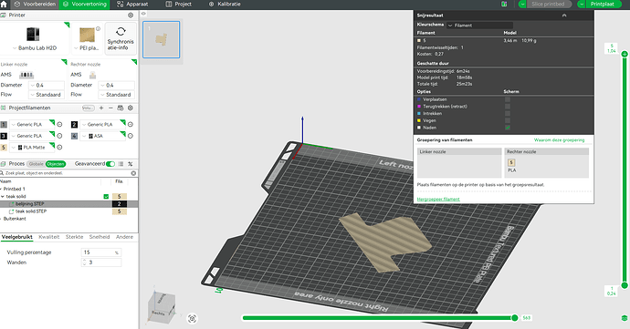Open right nozzle Flow Standaard dropdown
The image size is (630, 329).
point(117,95)
